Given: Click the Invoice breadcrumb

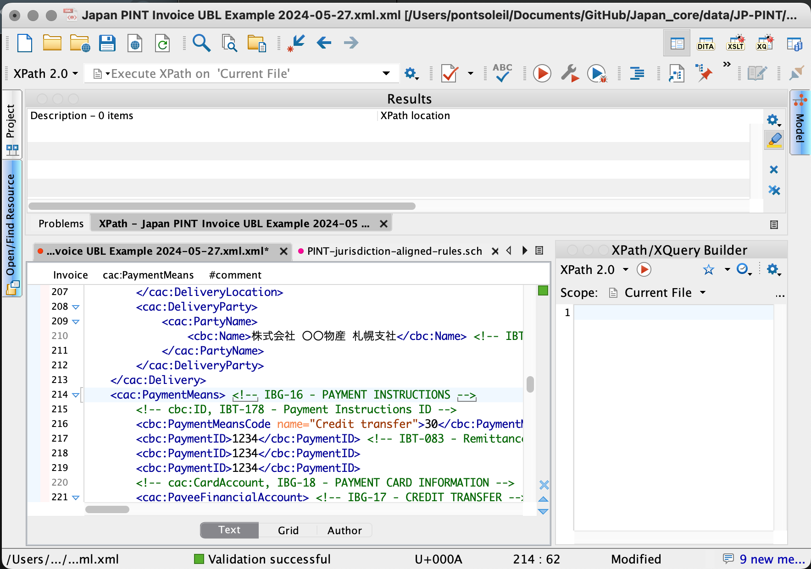Looking at the screenshot, I should tap(70, 275).
